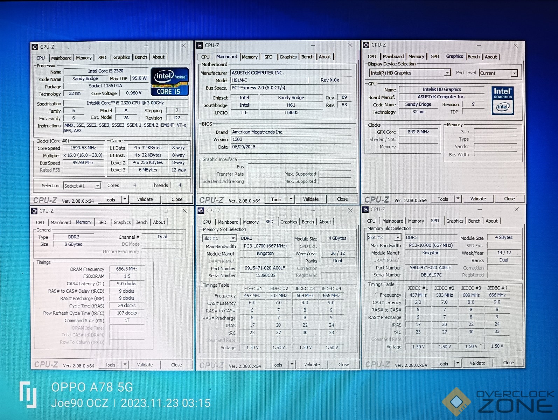The height and width of the screenshot is (420, 558).
Task: Click the 6 MBytes Level 3 cache value
Action: tap(148, 170)
